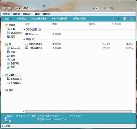This screenshot has height=129, width=137.
Task: Click the 迅雷下载 library icon
Action: [8, 64]
